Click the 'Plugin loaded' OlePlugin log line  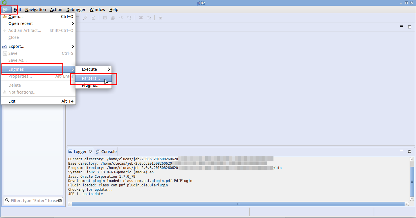pos(118,185)
